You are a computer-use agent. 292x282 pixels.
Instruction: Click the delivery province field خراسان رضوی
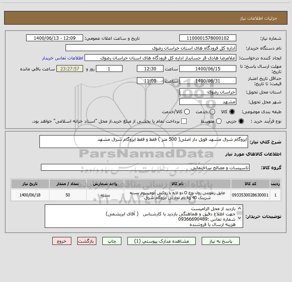(x=208, y=92)
